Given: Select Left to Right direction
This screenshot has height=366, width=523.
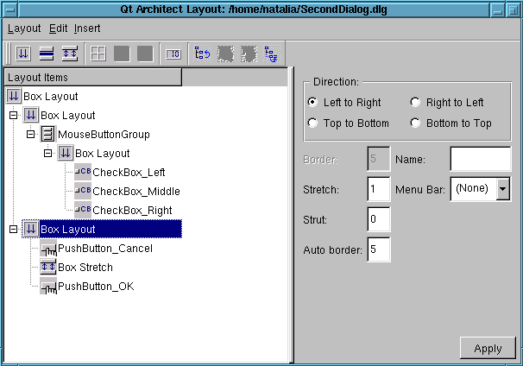Looking at the screenshot, I should [312, 102].
